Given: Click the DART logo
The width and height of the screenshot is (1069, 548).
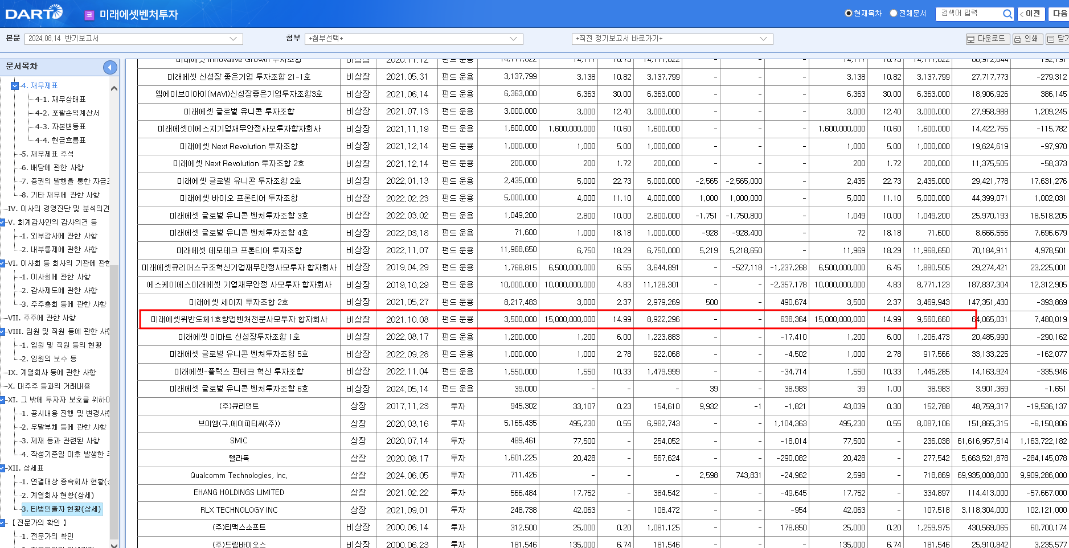Looking at the screenshot, I should pos(34,13).
